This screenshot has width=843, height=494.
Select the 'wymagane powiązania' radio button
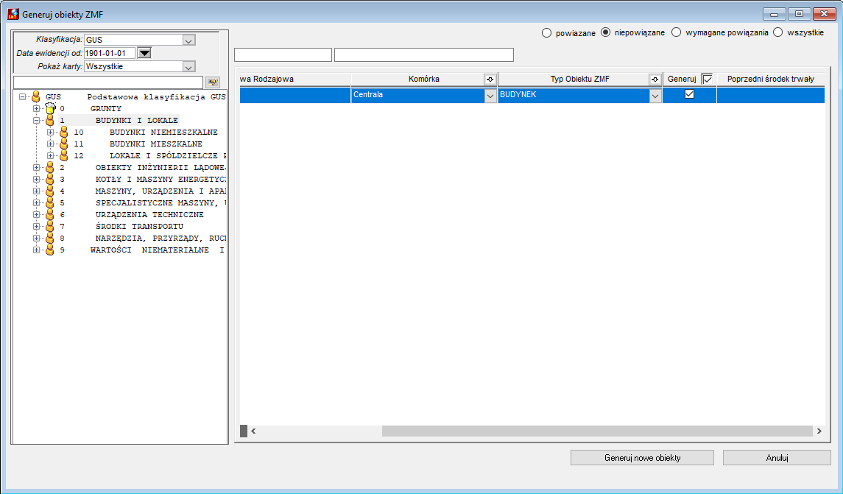(677, 32)
